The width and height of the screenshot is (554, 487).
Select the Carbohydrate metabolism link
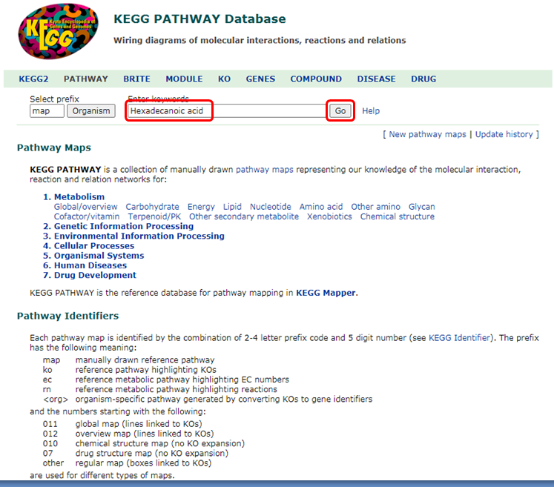pyautogui.click(x=152, y=207)
